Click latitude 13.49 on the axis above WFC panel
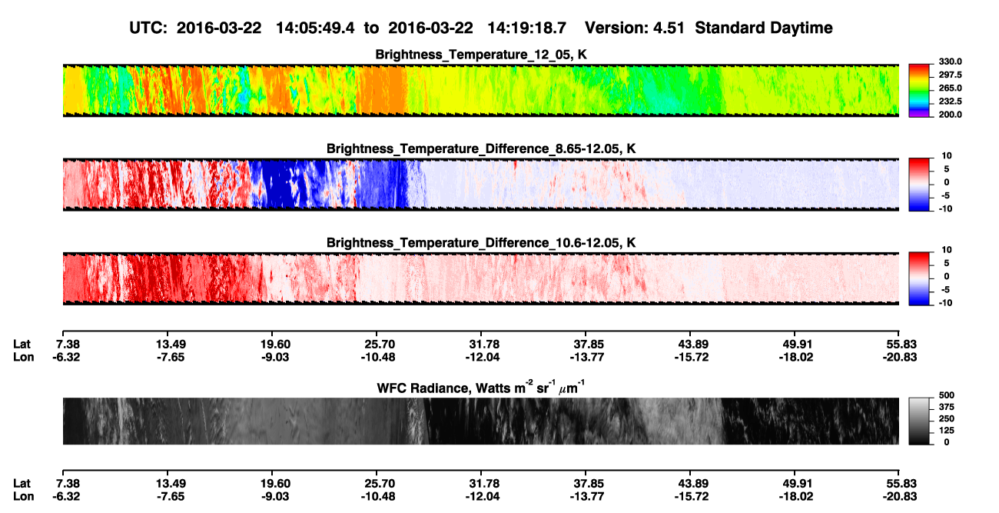This screenshot has width=999, height=513. point(168,344)
